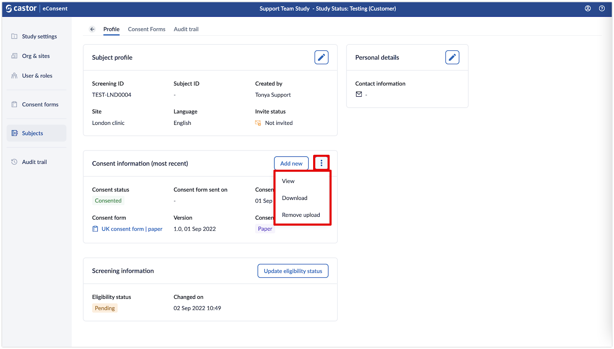Switch to the Profile tab

pos(111,29)
